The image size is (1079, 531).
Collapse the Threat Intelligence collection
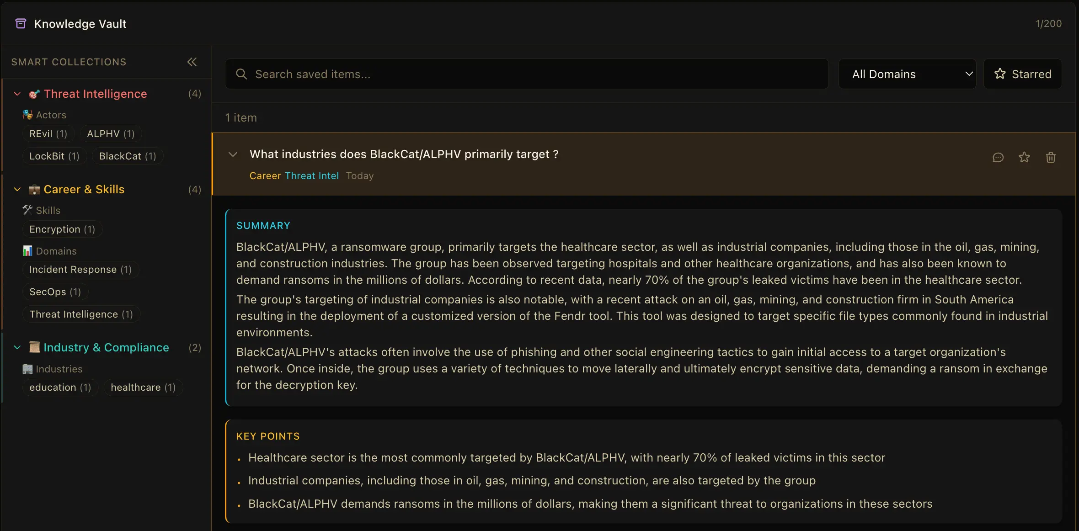pyautogui.click(x=17, y=94)
